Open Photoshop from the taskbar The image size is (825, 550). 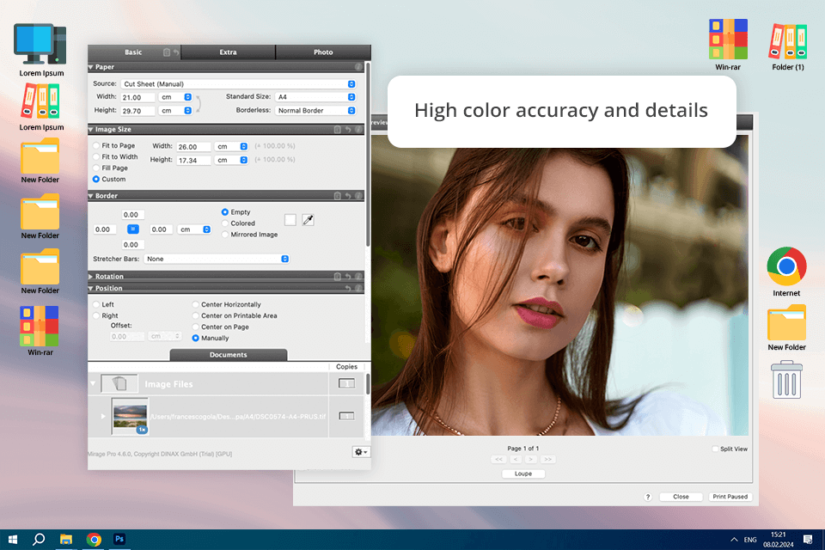(120, 539)
